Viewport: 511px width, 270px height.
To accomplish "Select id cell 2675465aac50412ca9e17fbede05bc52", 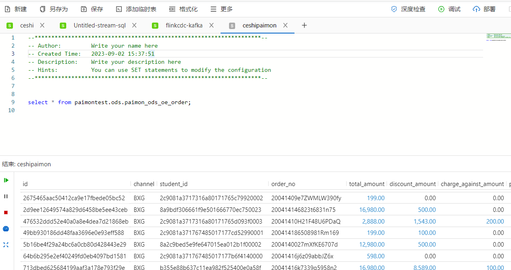I will (x=74, y=198).
